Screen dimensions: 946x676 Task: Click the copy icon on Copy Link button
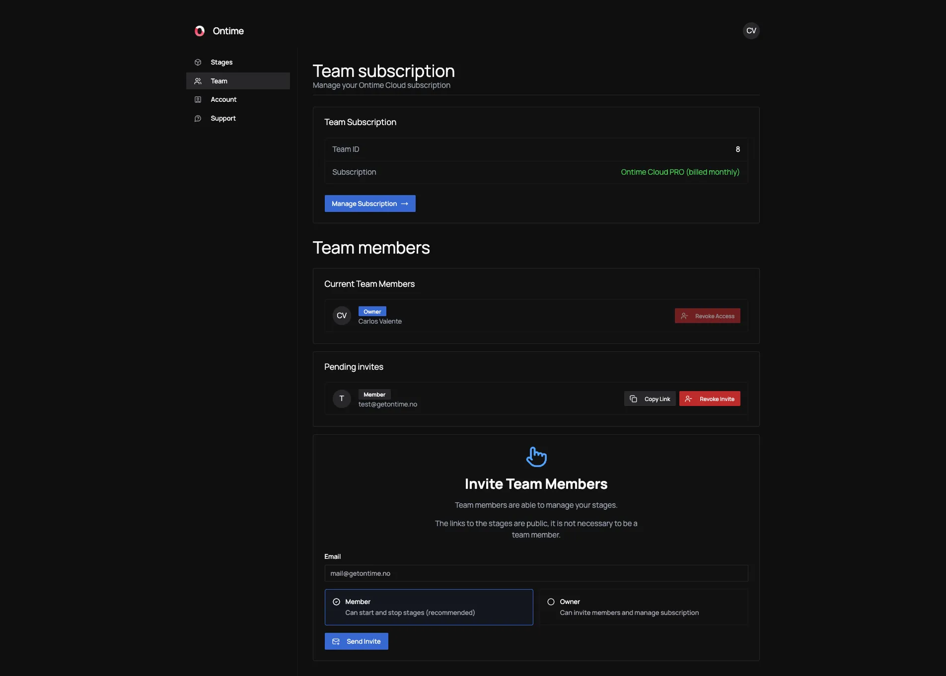click(633, 398)
